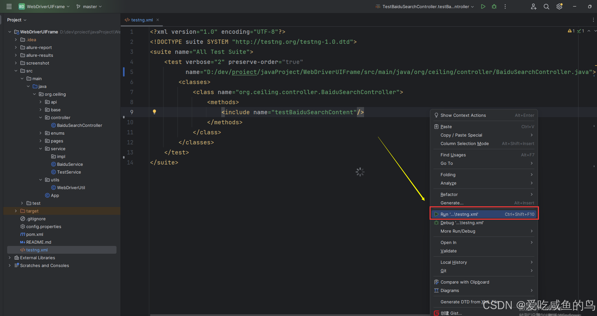Open Copy / Paste Special submenu

pos(484,135)
